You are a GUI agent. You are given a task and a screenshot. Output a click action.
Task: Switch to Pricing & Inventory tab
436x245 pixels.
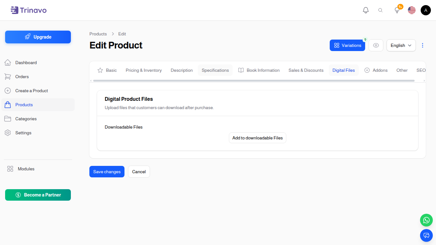[x=144, y=70]
